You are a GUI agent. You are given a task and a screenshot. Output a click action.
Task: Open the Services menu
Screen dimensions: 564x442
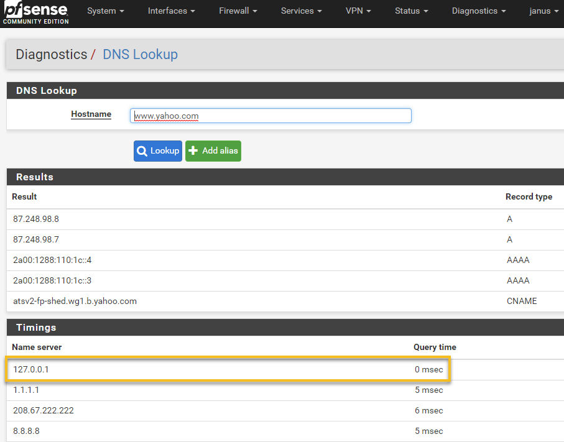click(301, 11)
